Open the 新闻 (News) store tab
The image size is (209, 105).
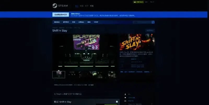pos(89,22)
